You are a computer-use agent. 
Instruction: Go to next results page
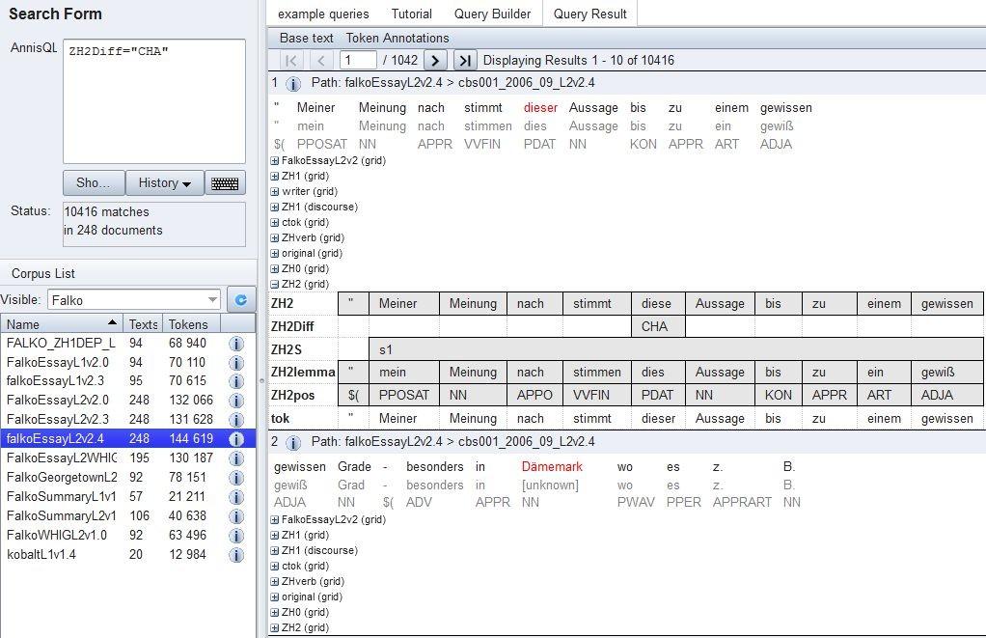click(435, 61)
